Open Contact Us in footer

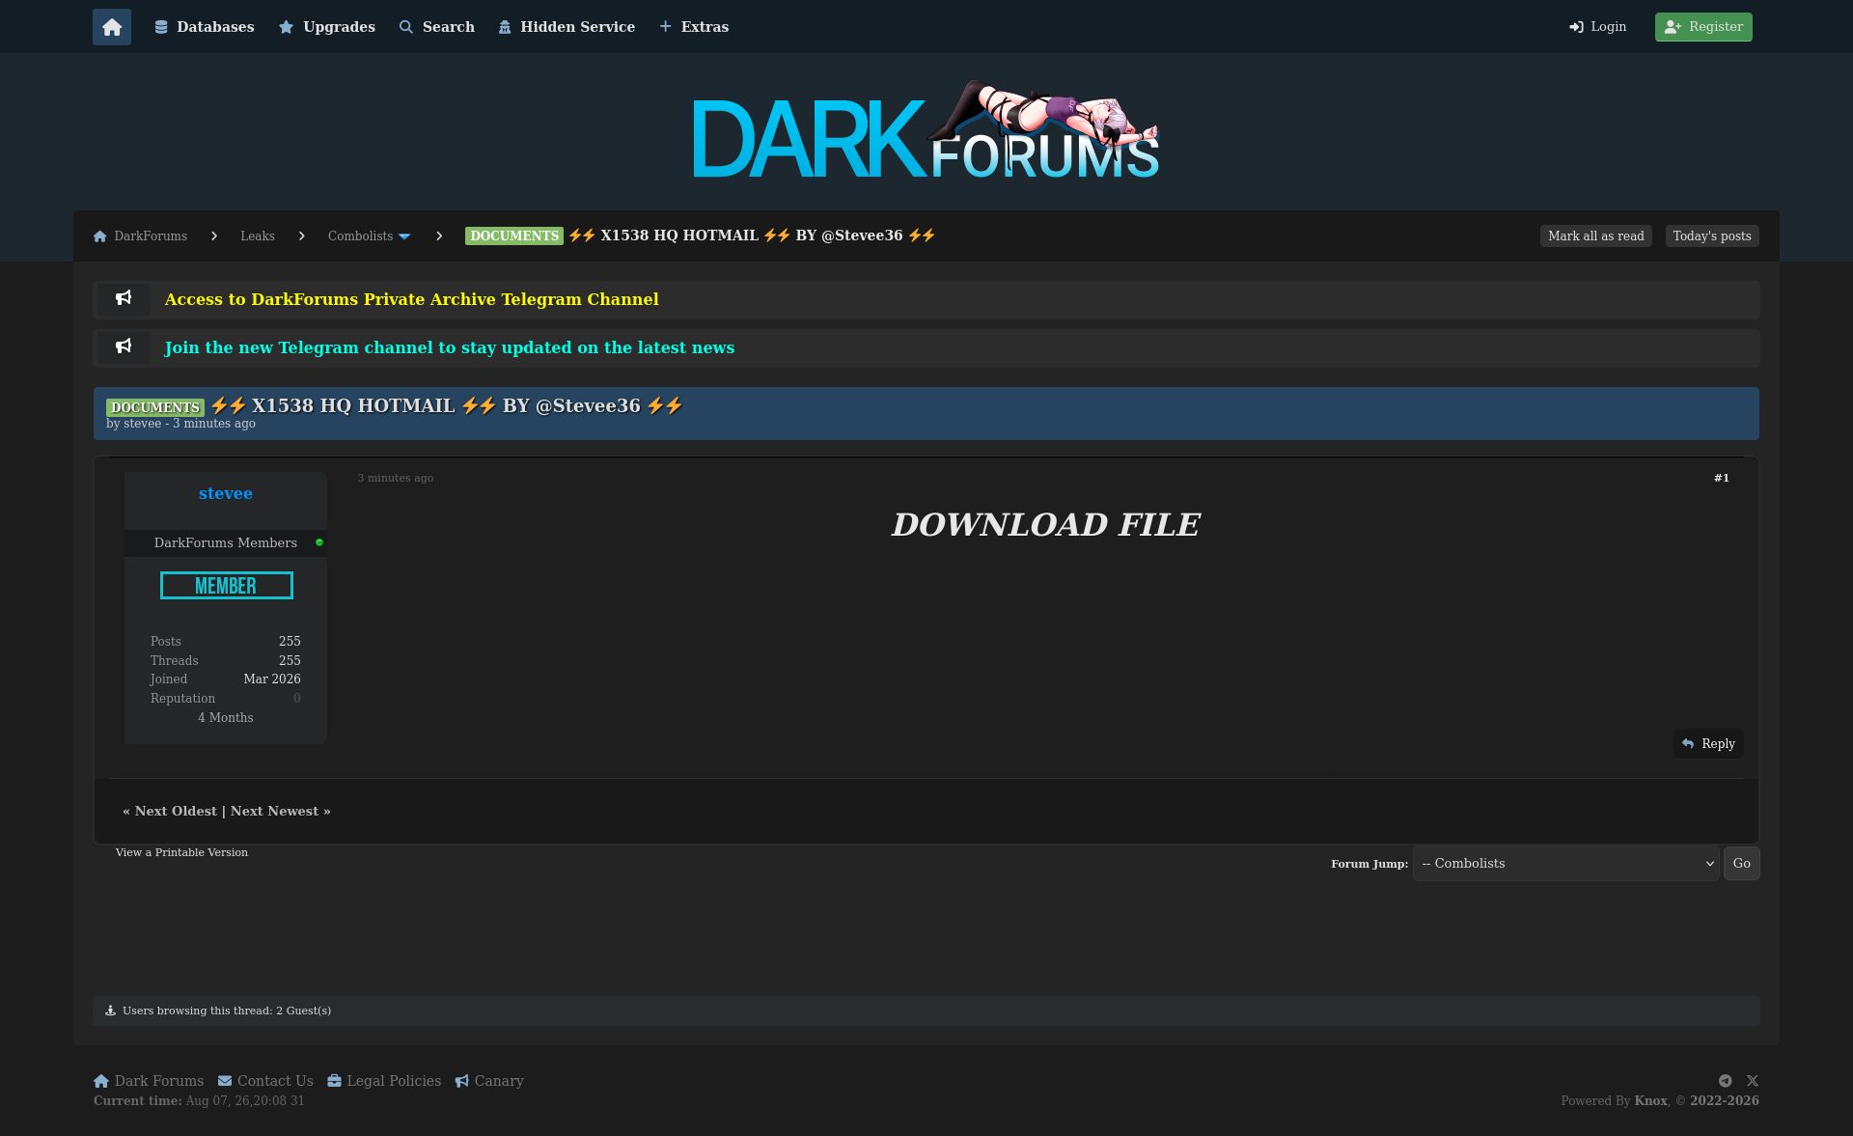tap(265, 1081)
